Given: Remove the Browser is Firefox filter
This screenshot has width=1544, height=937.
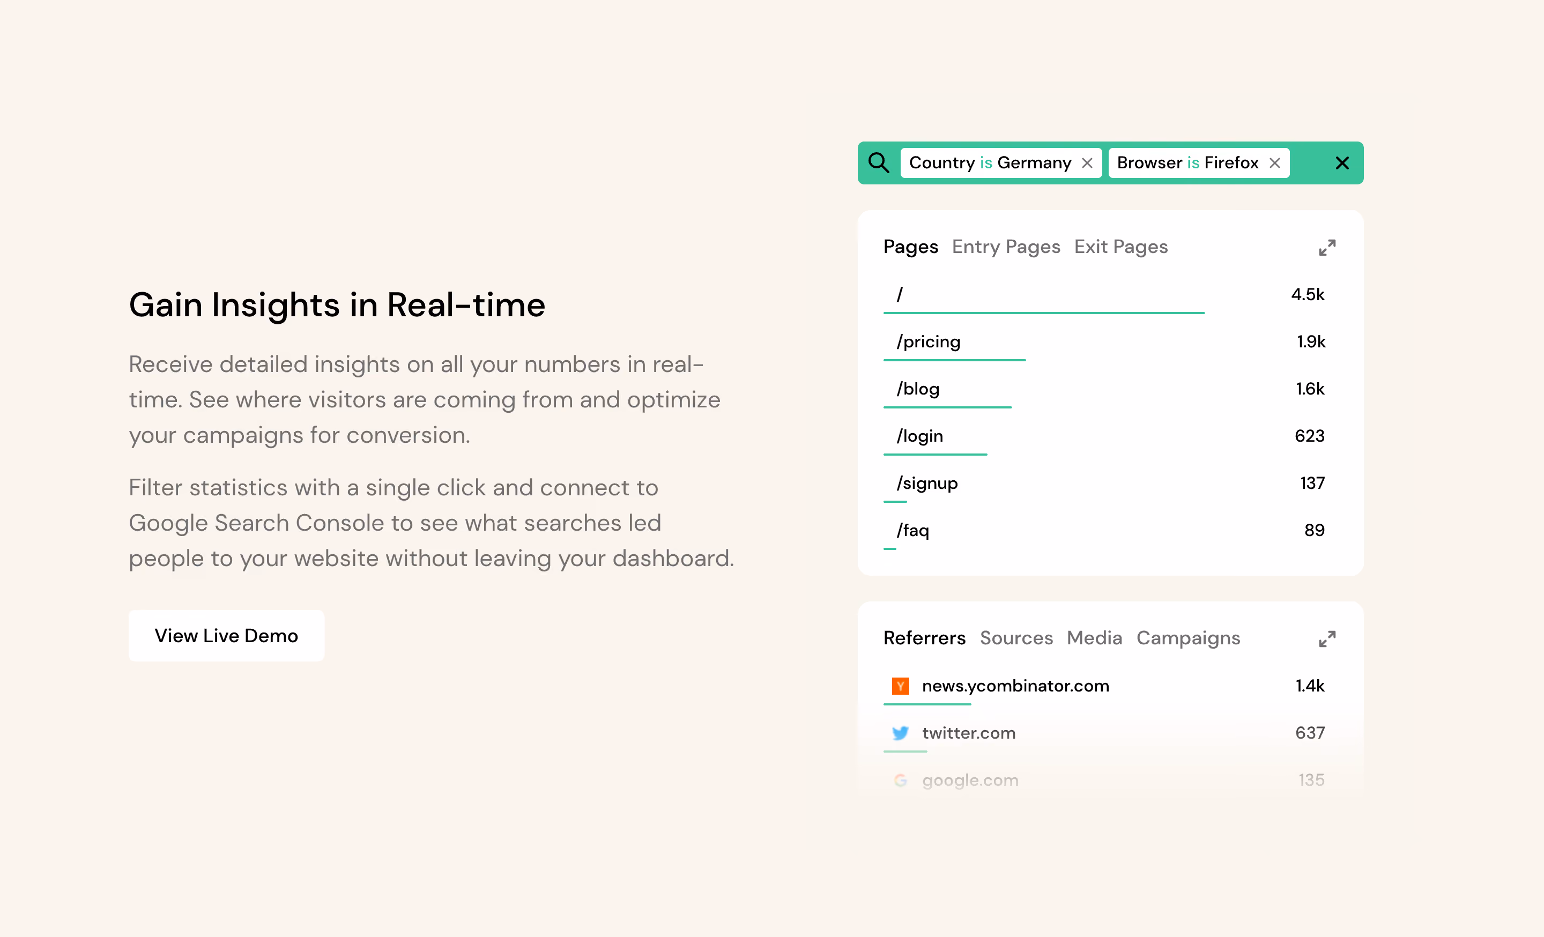Looking at the screenshot, I should [x=1274, y=163].
